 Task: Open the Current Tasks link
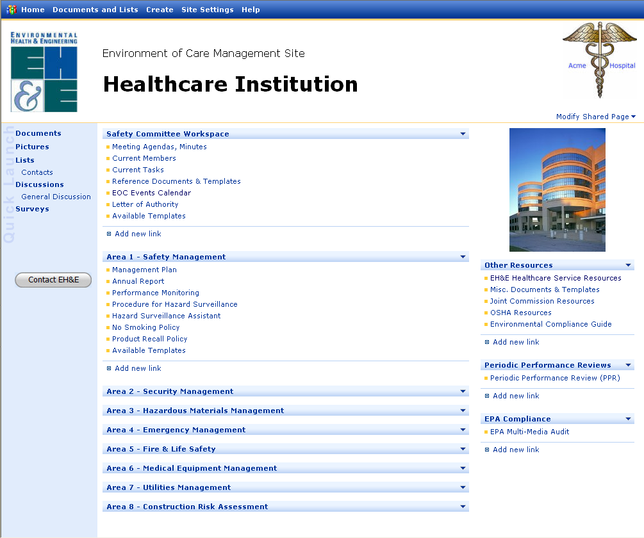[138, 170]
